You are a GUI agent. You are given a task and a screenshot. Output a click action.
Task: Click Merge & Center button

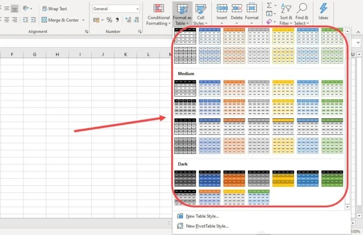pyautogui.click(x=60, y=20)
